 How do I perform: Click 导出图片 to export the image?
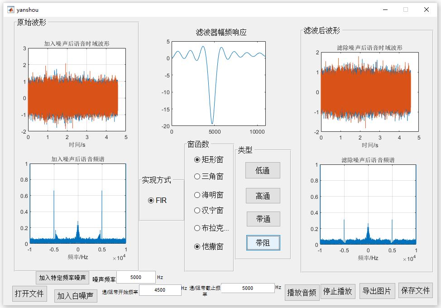tap(377, 291)
